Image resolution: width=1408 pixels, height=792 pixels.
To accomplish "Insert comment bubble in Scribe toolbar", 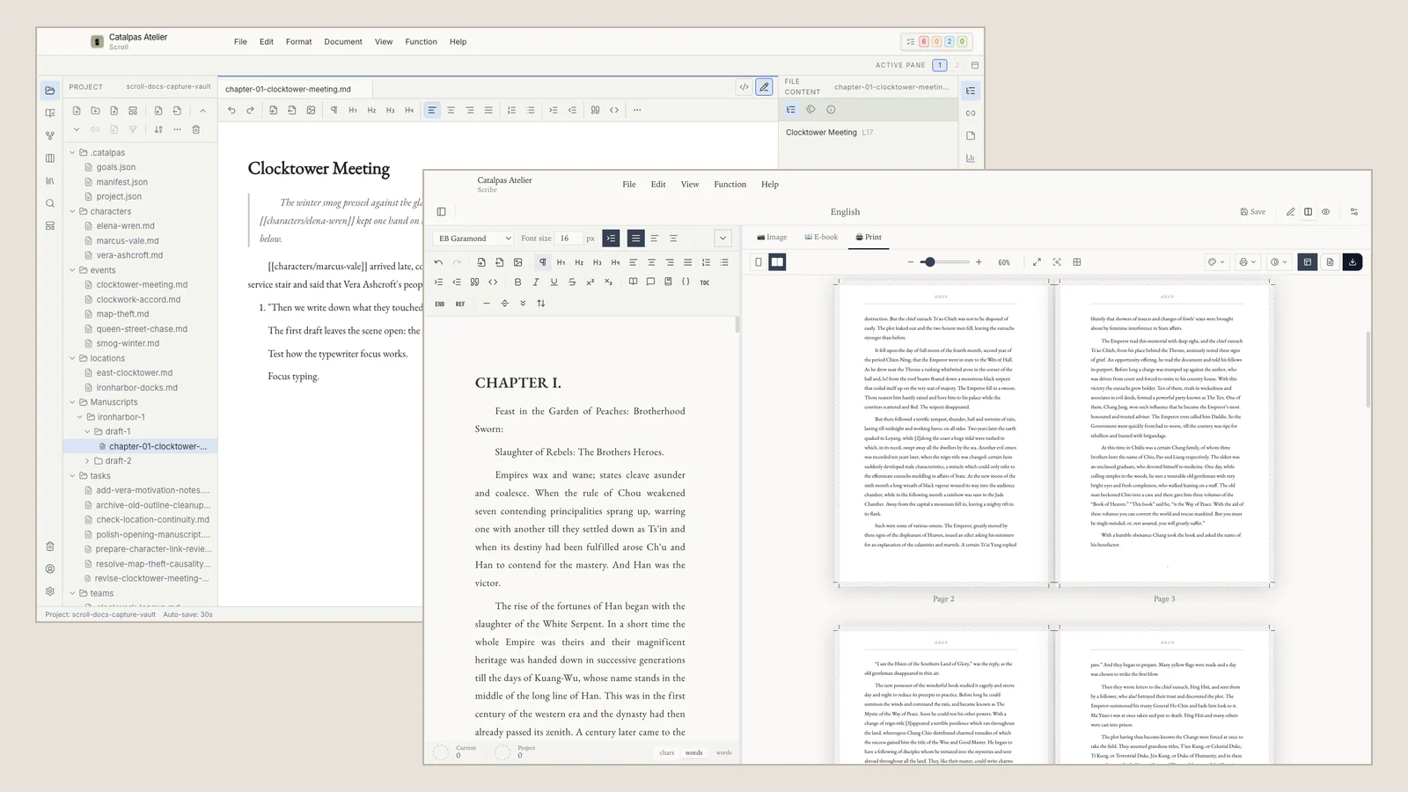I will pos(650,282).
